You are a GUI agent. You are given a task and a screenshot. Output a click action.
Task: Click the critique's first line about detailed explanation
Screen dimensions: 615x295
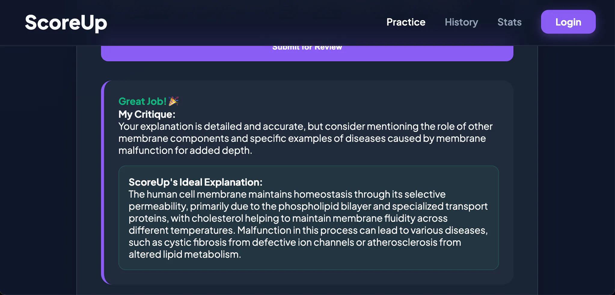click(305, 126)
